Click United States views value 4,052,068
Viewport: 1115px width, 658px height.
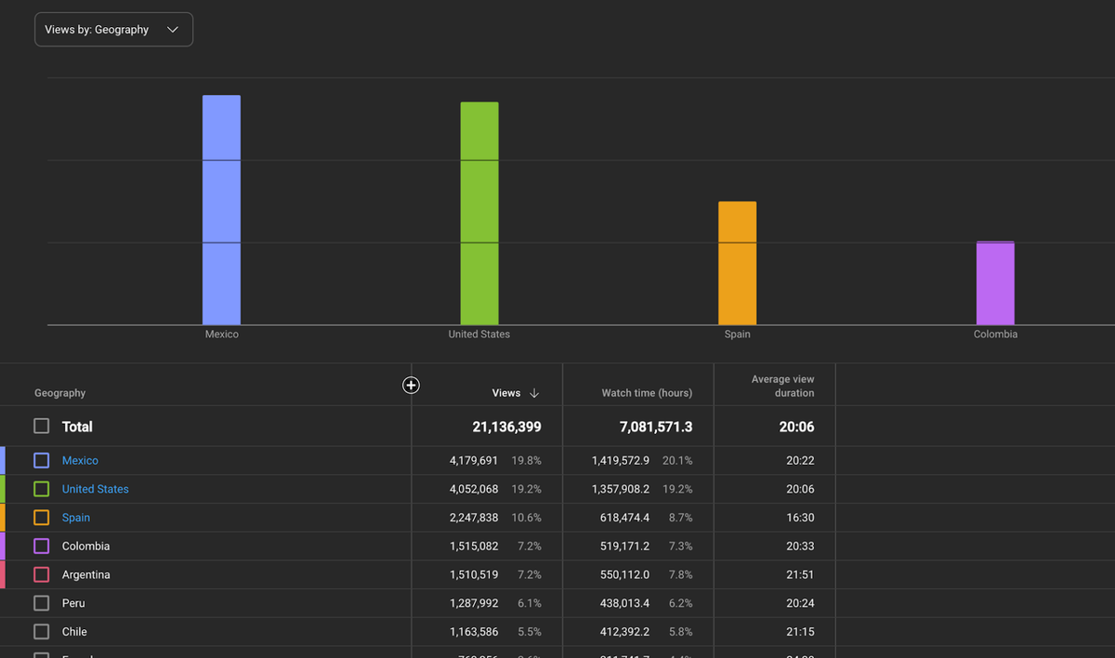[474, 489]
